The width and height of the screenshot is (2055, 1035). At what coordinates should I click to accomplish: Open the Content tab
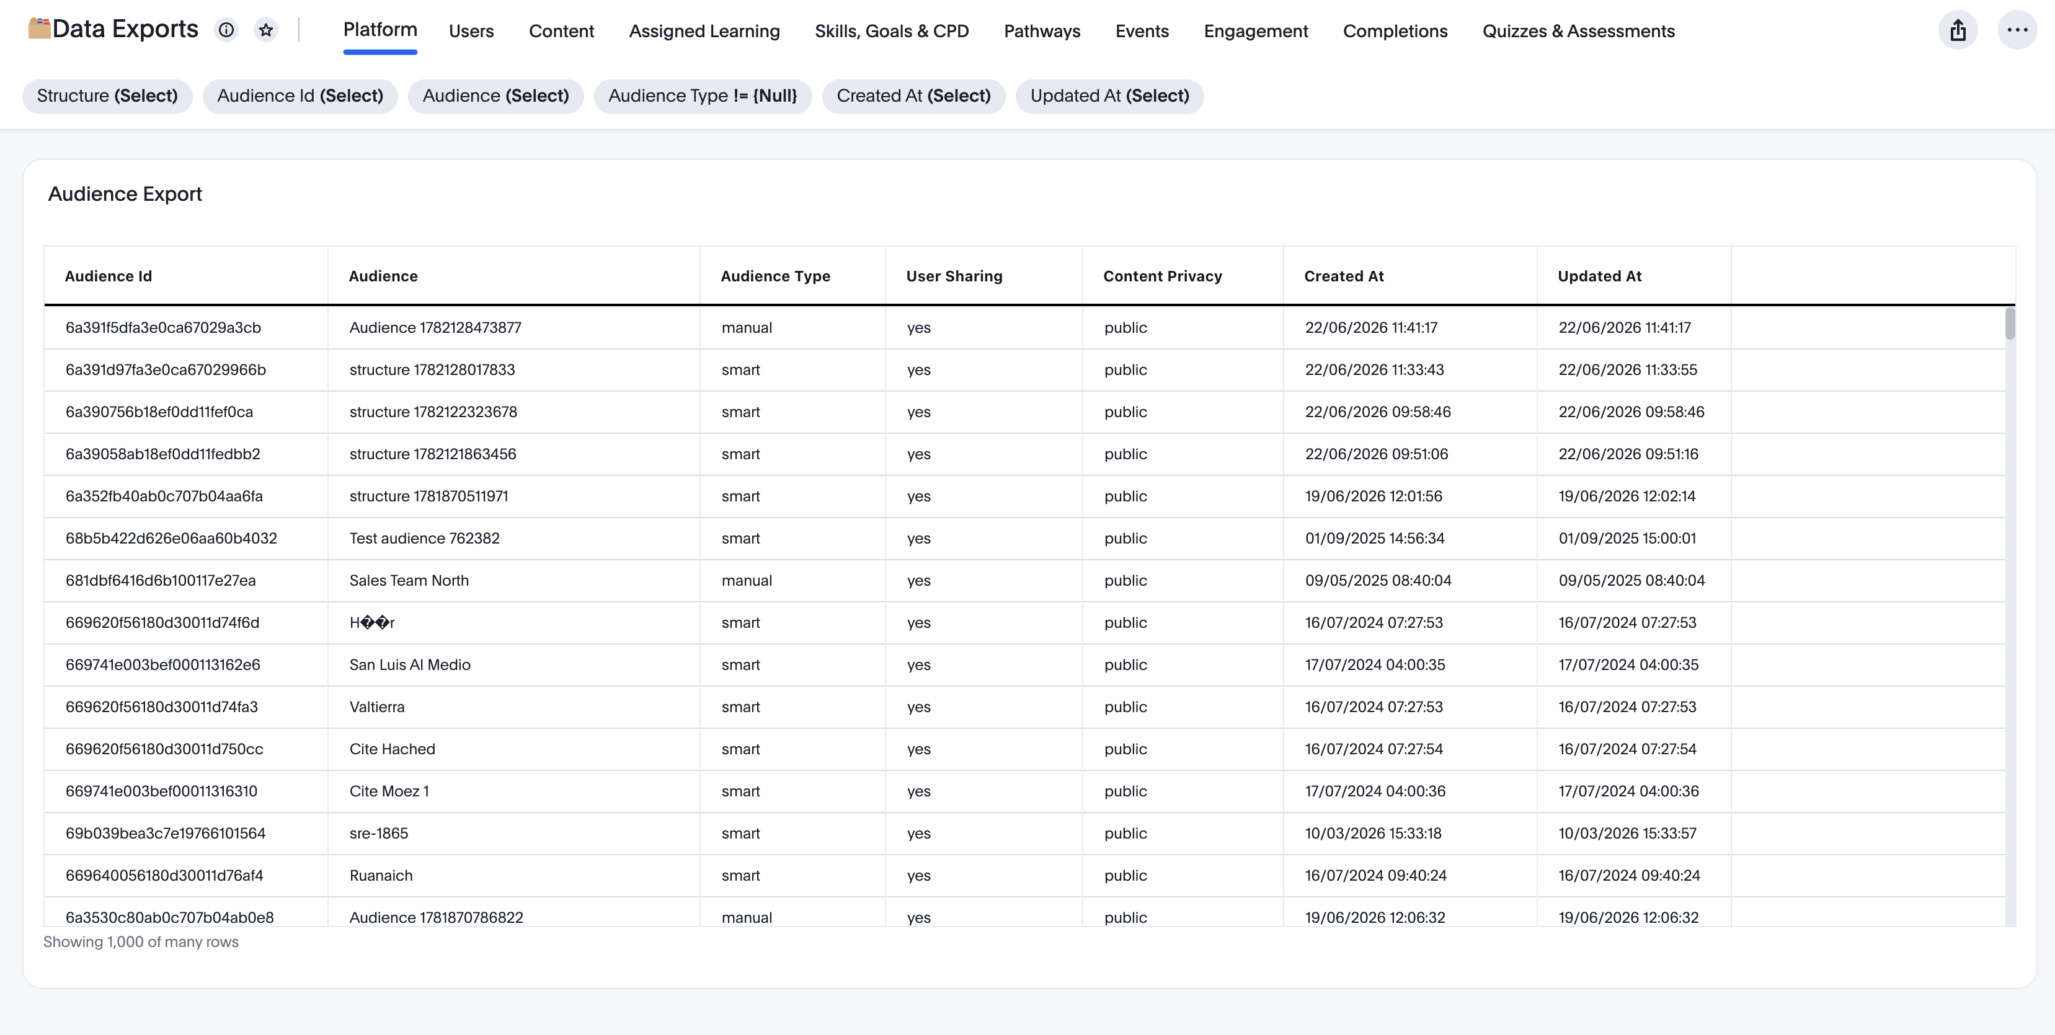(x=562, y=31)
